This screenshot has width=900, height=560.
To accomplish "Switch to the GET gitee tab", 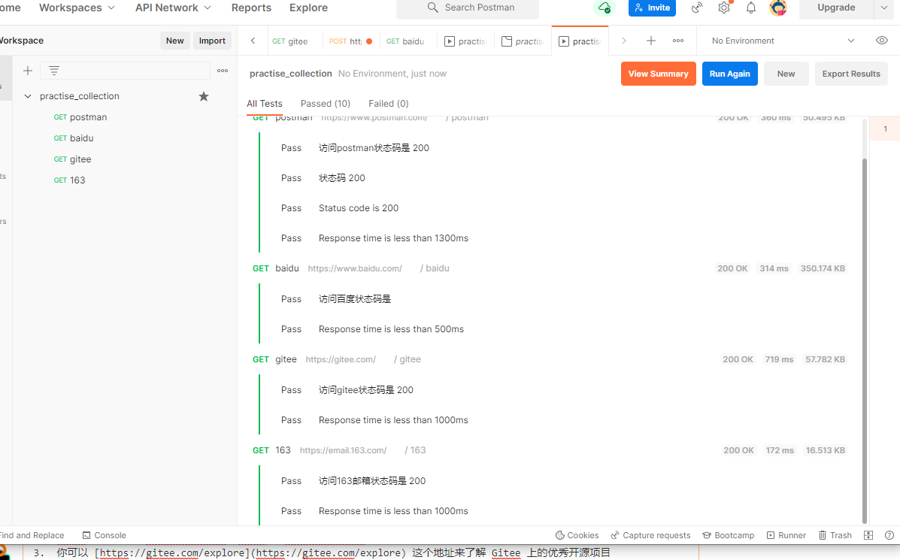I will coord(290,41).
